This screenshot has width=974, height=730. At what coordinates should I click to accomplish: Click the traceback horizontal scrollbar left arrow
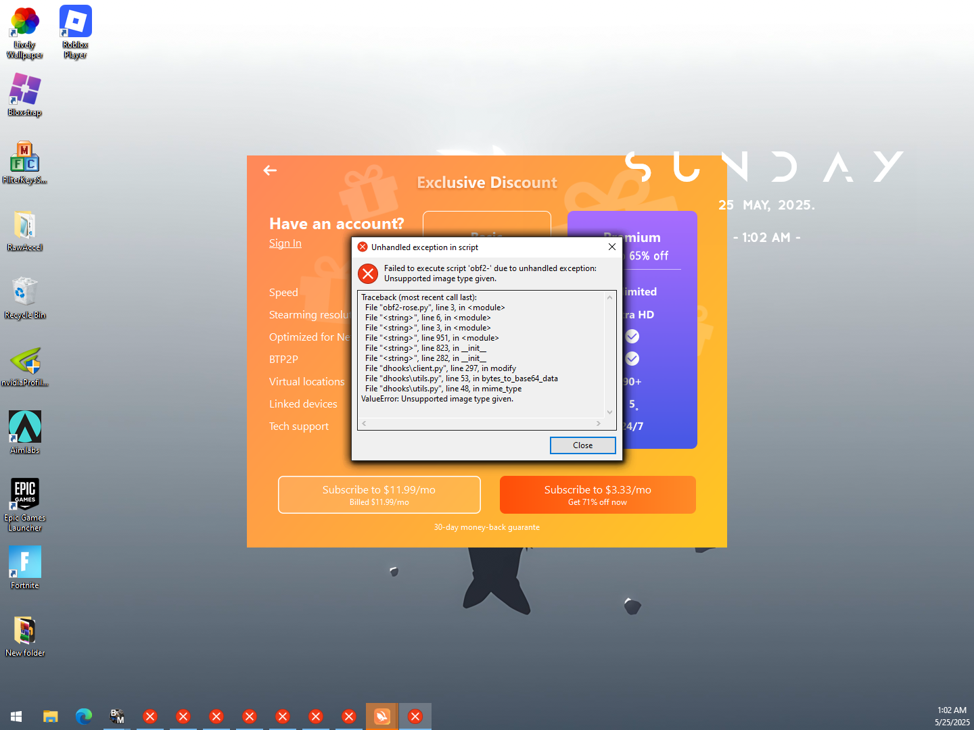point(364,424)
